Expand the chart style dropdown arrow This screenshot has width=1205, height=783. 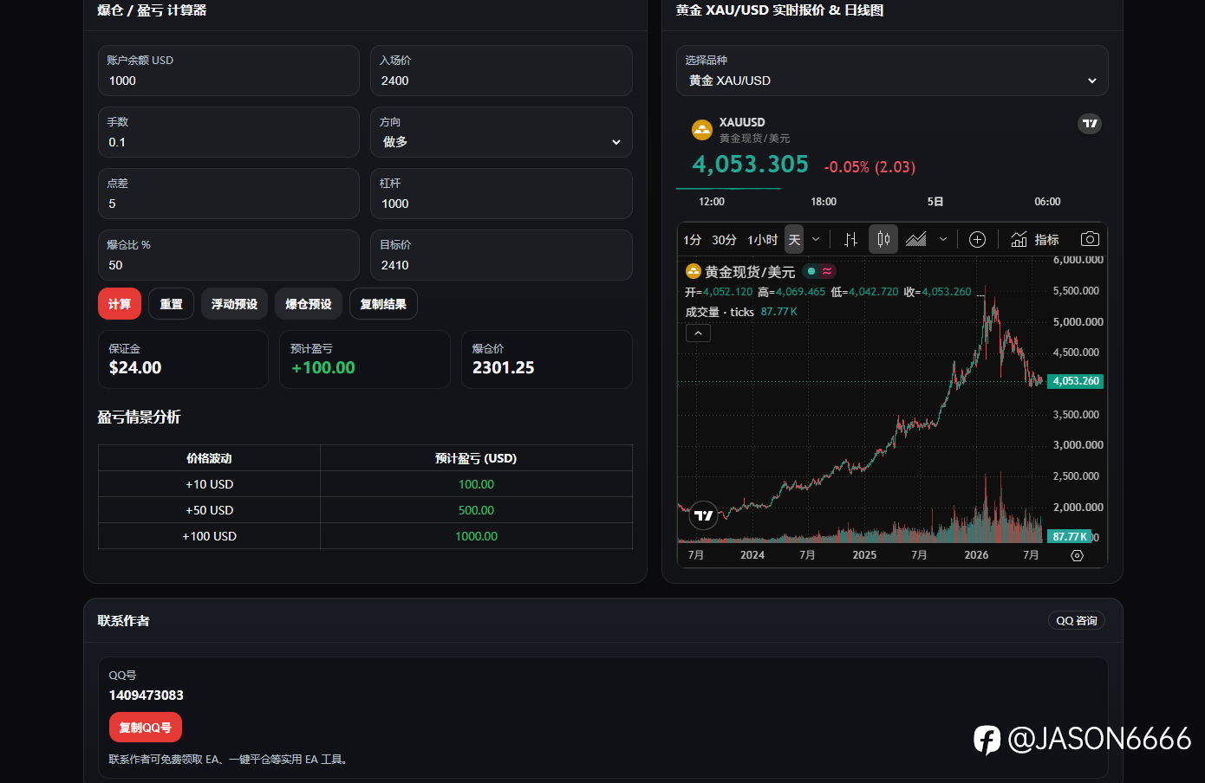pyautogui.click(x=943, y=239)
